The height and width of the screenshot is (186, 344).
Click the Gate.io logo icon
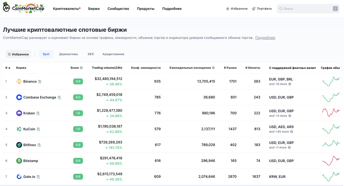point(19,177)
